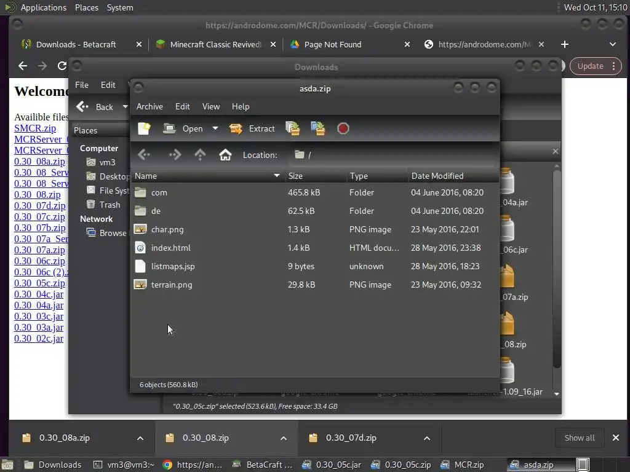Go back in archive location history
The width and height of the screenshot is (630, 472).
click(144, 154)
